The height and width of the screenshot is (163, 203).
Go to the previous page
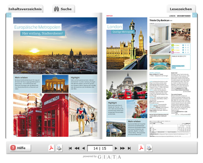pos(83,148)
